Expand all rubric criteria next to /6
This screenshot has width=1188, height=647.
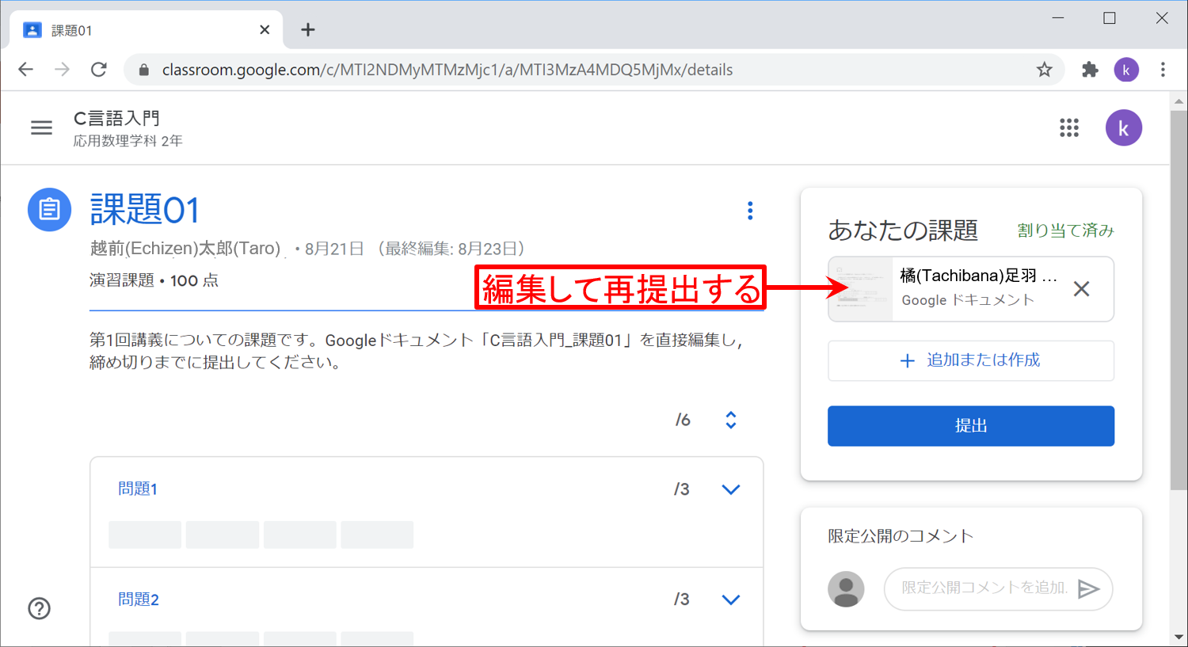point(730,420)
